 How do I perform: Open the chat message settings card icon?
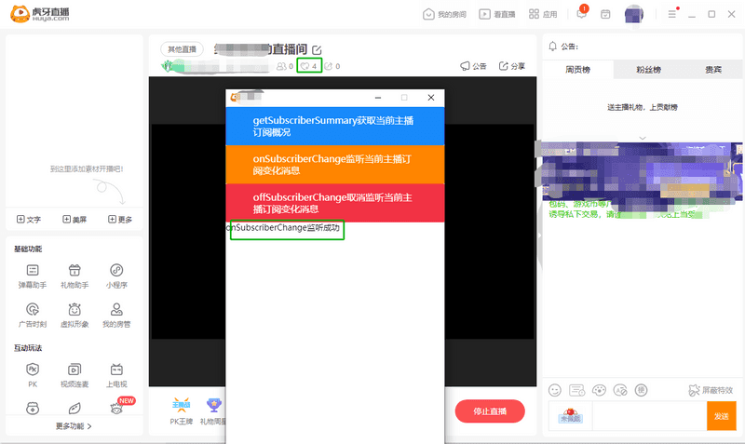576,390
